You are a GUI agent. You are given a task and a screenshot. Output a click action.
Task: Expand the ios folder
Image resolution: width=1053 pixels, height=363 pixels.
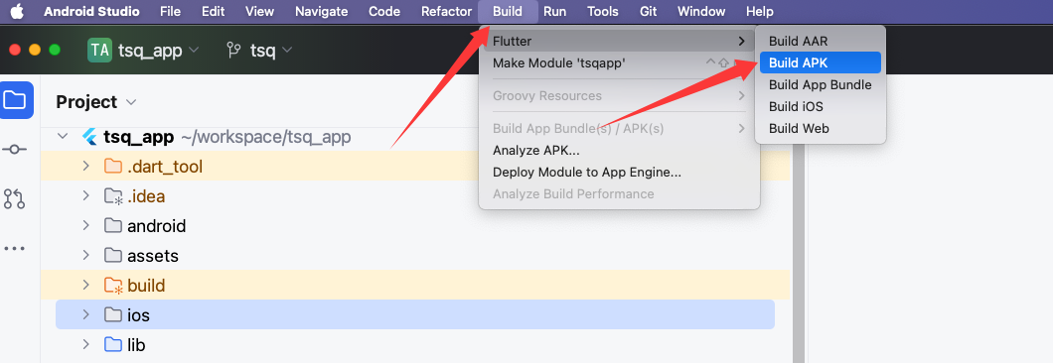pyautogui.click(x=86, y=314)
